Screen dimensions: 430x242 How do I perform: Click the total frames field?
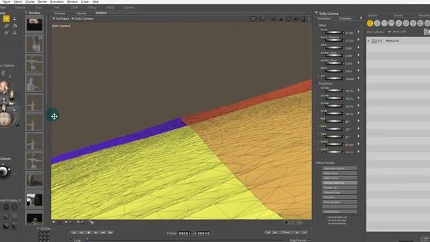204,233
